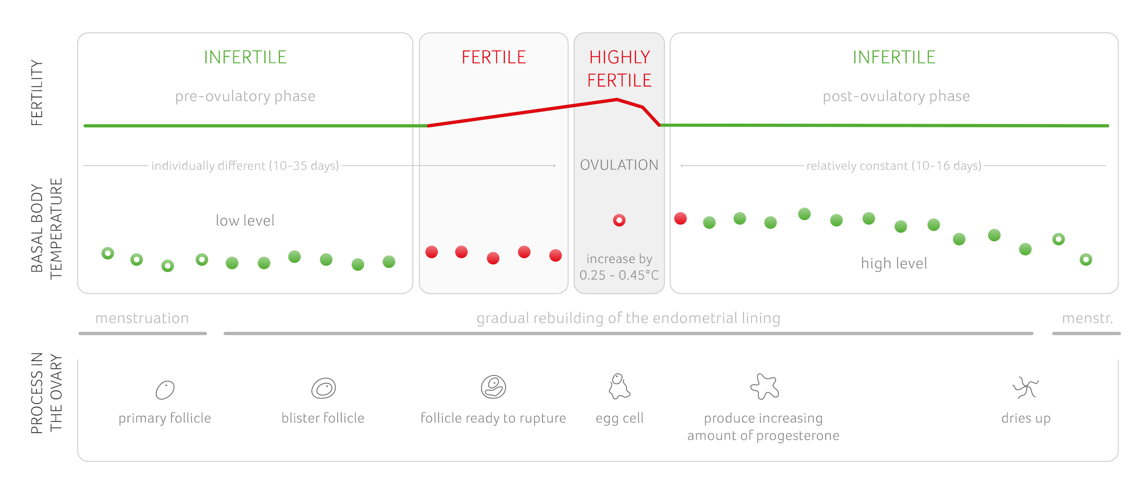Click the egg cell icon
Image resolution: width=1144 pixels, height=494 pixels.
tap(619, 387)
